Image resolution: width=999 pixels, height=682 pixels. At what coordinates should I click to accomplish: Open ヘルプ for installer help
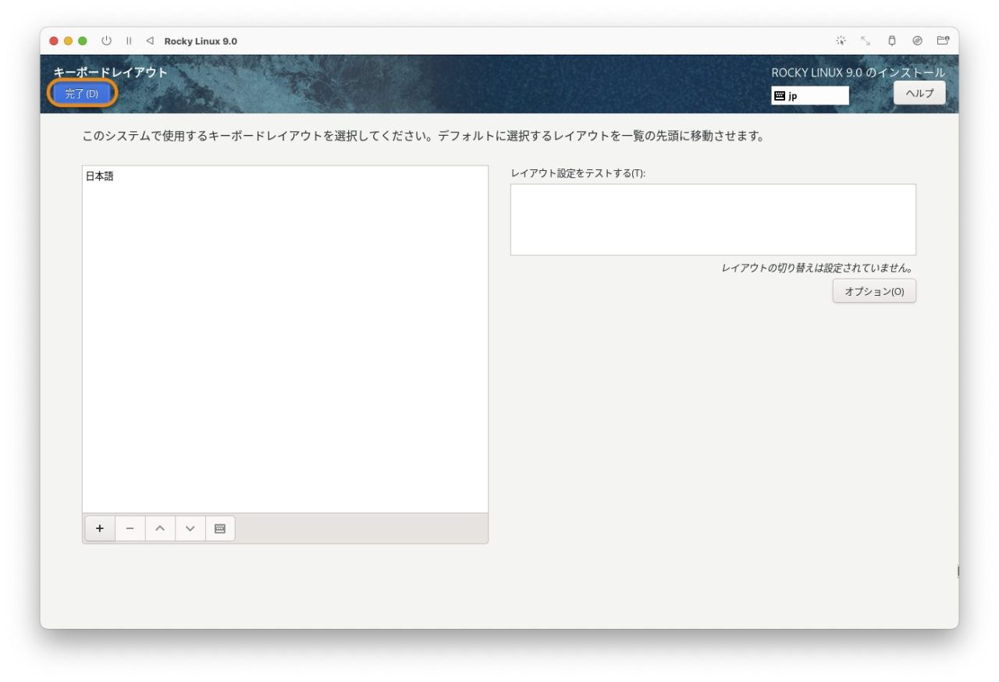920,93
